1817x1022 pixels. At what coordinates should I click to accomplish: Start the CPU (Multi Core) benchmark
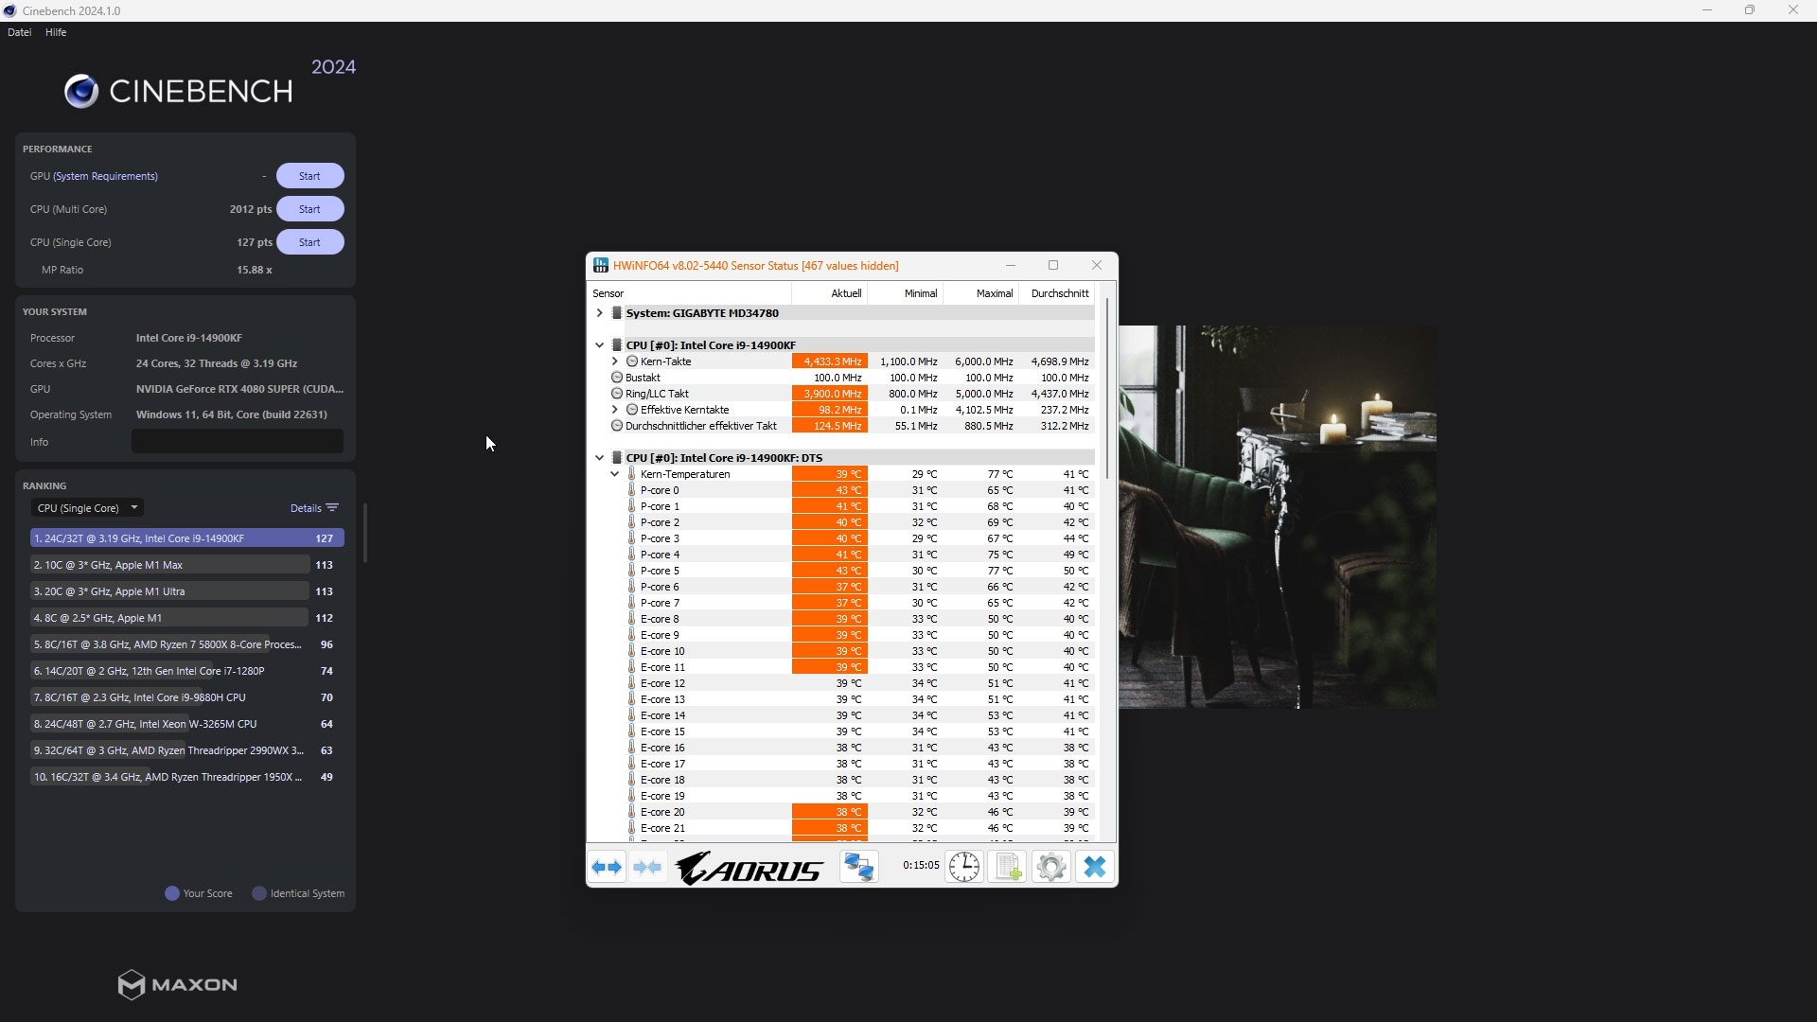(309, 209)
